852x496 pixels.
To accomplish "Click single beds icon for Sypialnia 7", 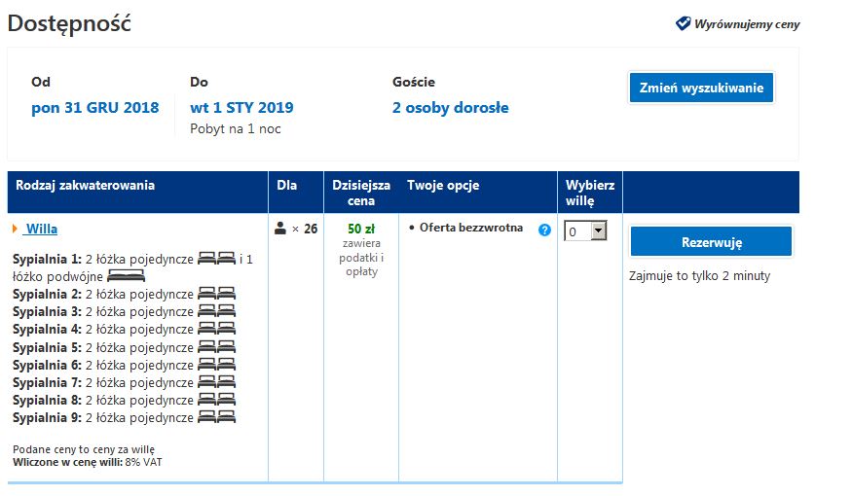I will (x=216, y=382).
